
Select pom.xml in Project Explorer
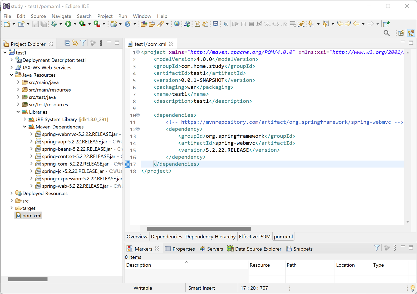(28, 216)
